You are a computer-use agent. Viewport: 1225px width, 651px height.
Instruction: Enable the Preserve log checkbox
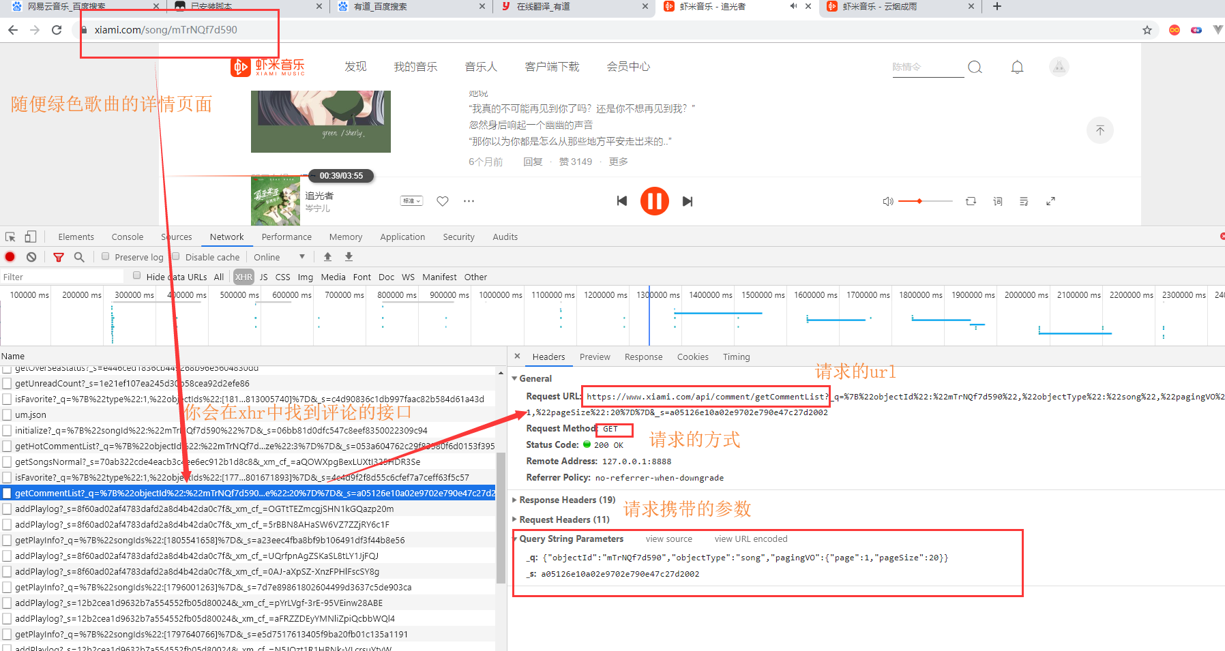pos(105,256)
